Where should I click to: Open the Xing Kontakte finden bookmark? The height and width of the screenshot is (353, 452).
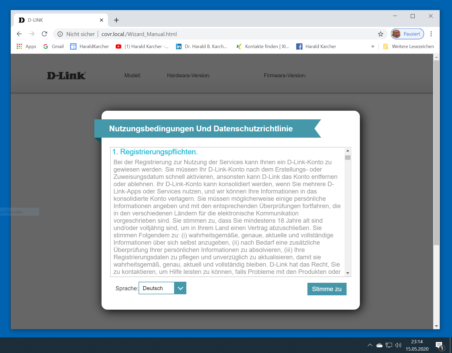click(263, 46)
